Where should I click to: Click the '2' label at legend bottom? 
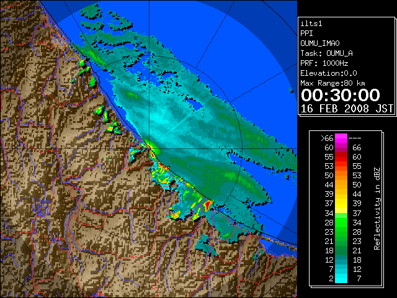[x=331, y=279]
